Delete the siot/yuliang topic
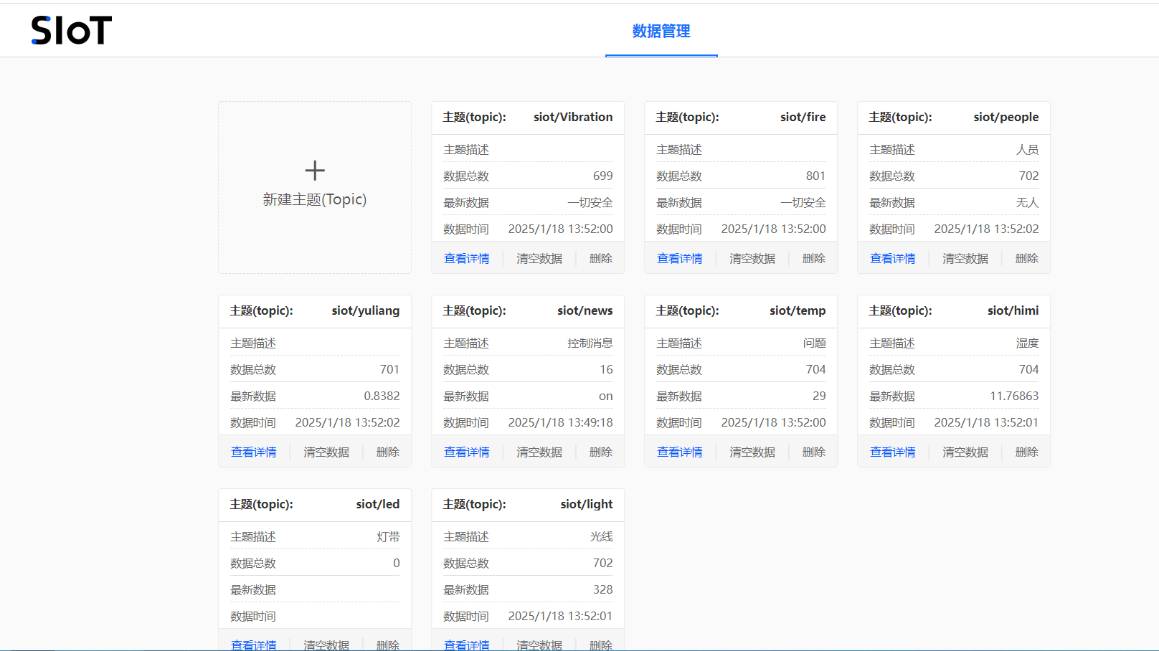The image size is (1159, 651). 388,452
